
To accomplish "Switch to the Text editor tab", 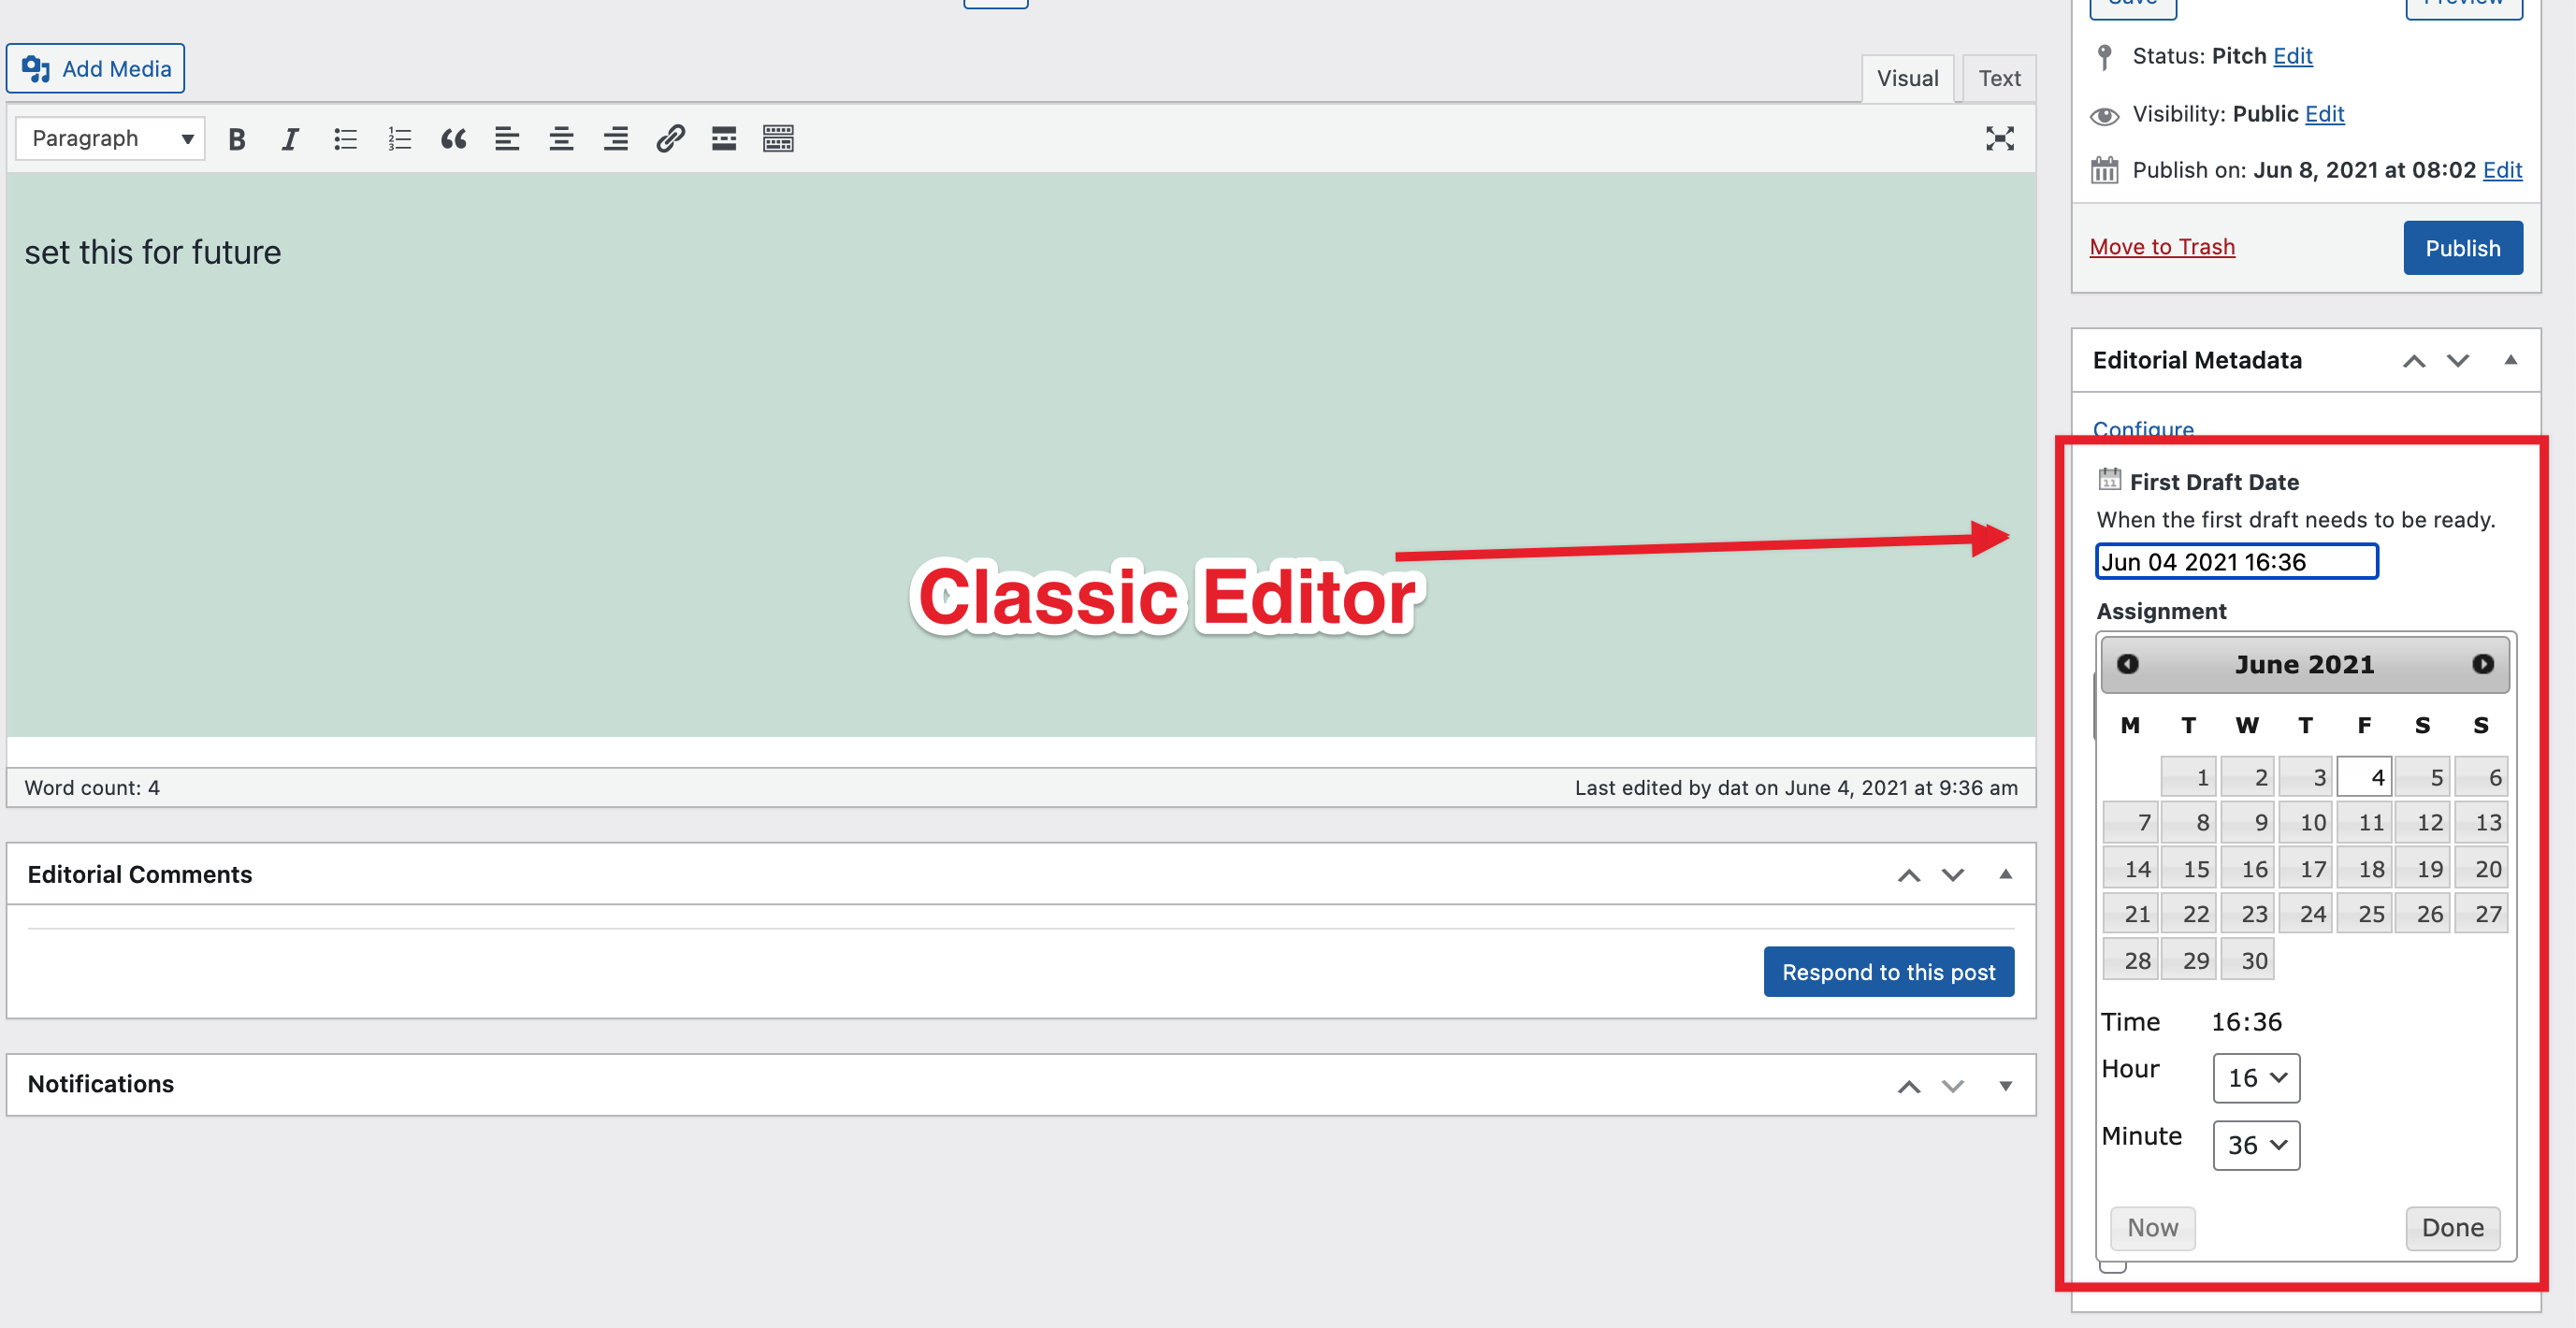I will [1998, 78].
